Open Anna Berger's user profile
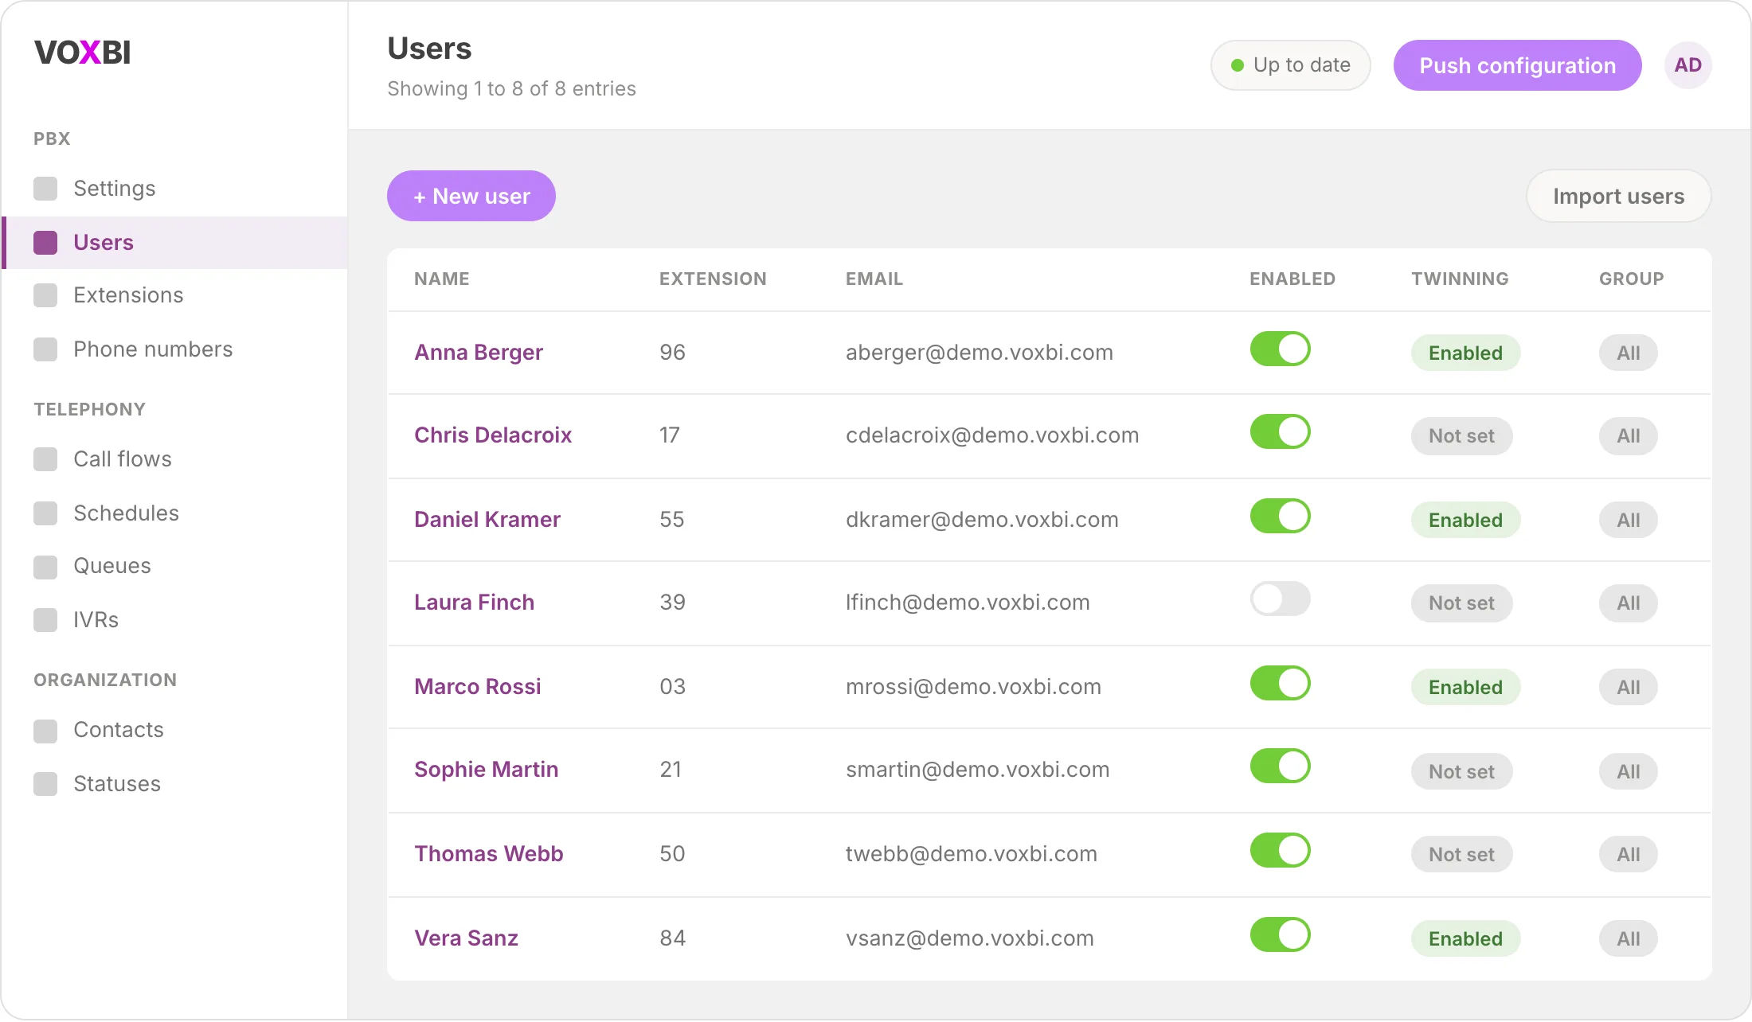1752x1022 pixels. coord(479,353)
